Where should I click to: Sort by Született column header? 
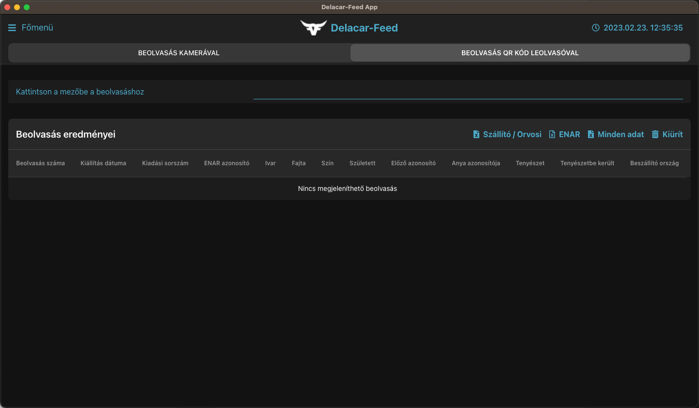363,163
